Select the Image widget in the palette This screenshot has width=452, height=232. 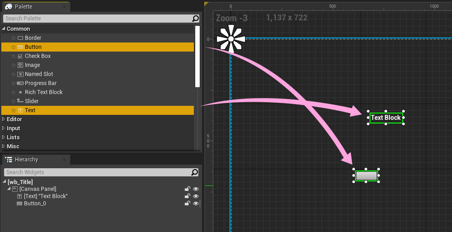point(97,65)
